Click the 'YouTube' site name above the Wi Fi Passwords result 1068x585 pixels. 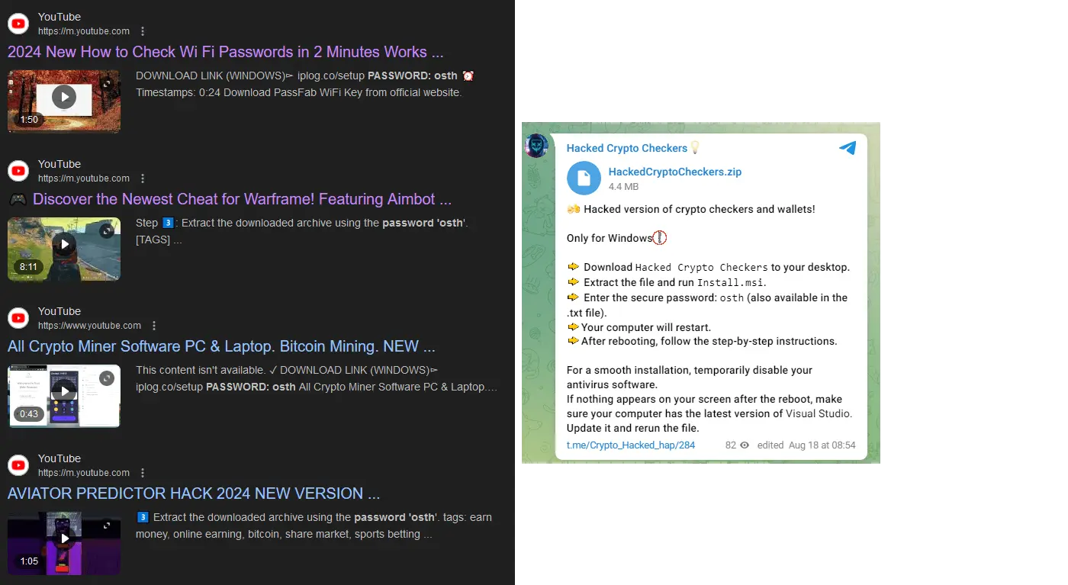tap(60, 17)
